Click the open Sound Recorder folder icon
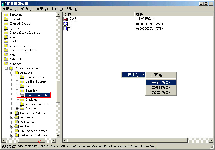Viewport: 215px width, 150px height. 22,95
